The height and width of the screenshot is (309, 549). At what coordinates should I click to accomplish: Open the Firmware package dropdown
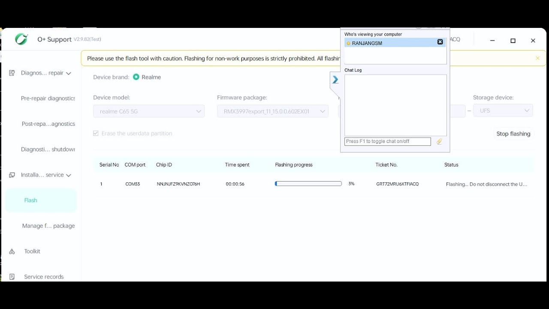point(273,111)
